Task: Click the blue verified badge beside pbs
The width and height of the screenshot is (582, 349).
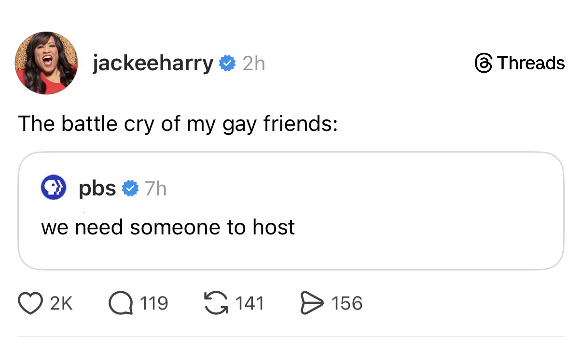Action: [x=129, y=189]
